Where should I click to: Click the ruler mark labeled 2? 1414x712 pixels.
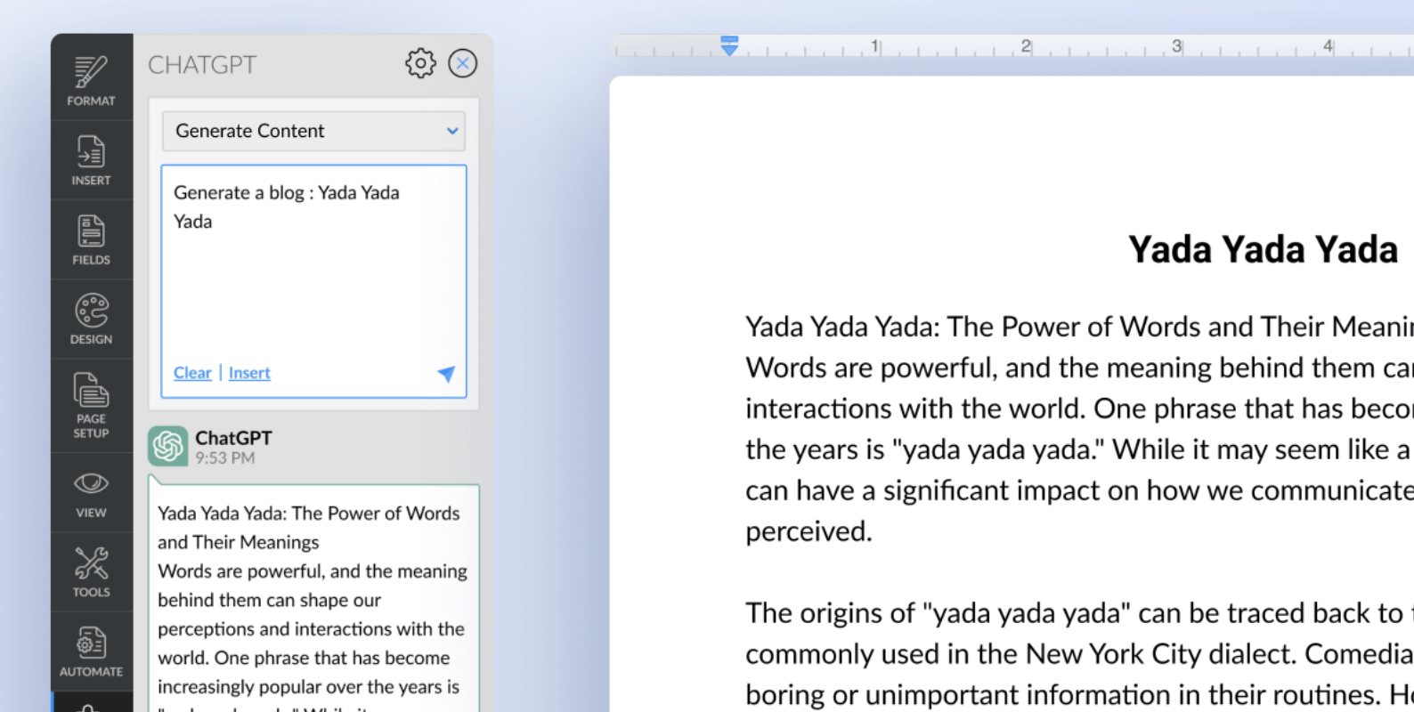[x=1026, y=45]
